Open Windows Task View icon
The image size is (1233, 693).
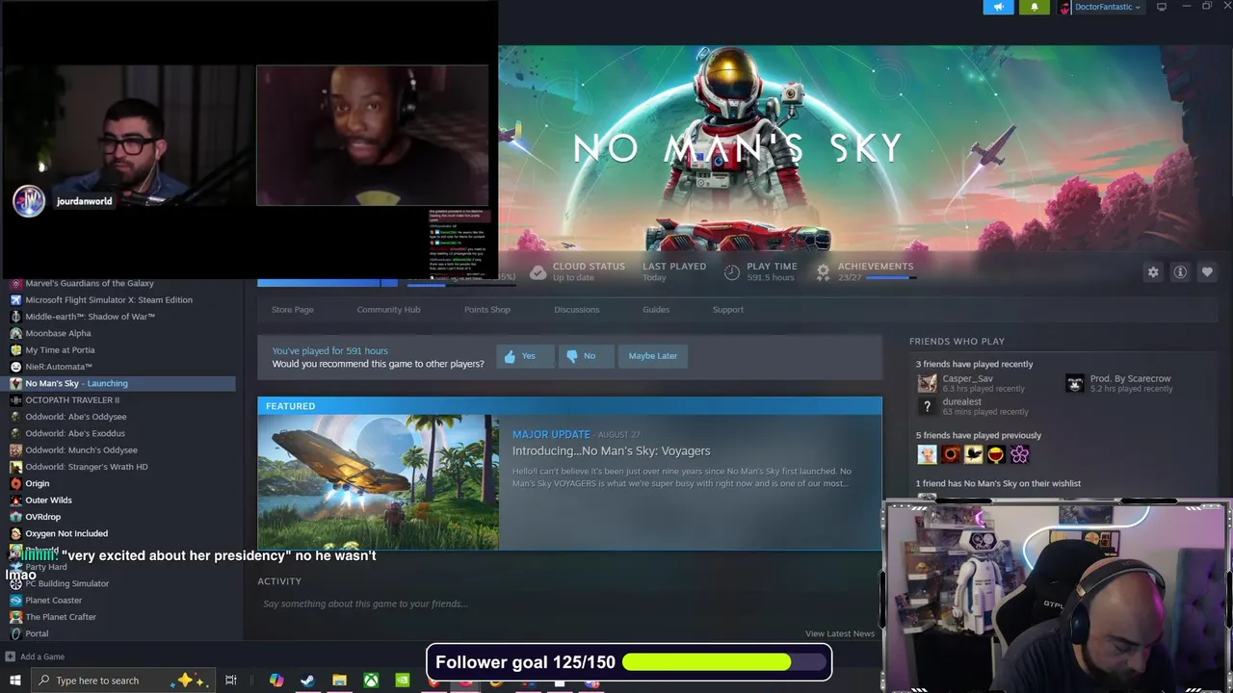(231, 680)
